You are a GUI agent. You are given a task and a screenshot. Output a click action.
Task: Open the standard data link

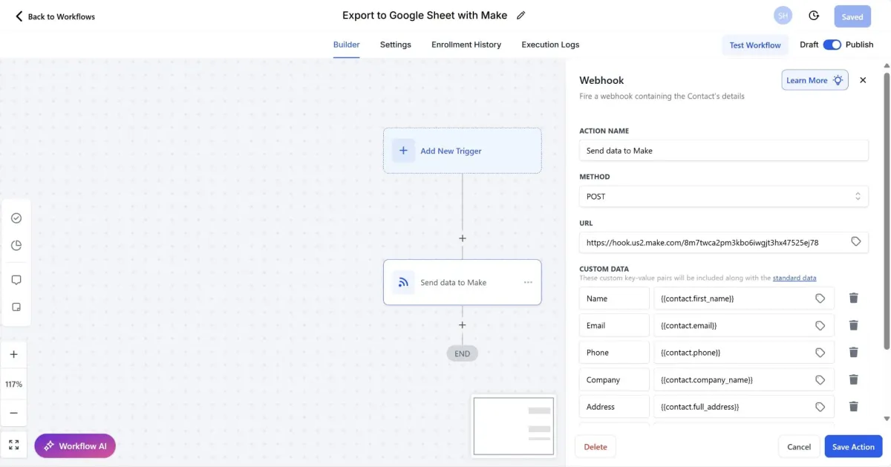tap(794, 278)
